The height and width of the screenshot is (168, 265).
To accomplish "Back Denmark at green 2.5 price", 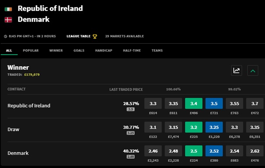I will [194, 151].
